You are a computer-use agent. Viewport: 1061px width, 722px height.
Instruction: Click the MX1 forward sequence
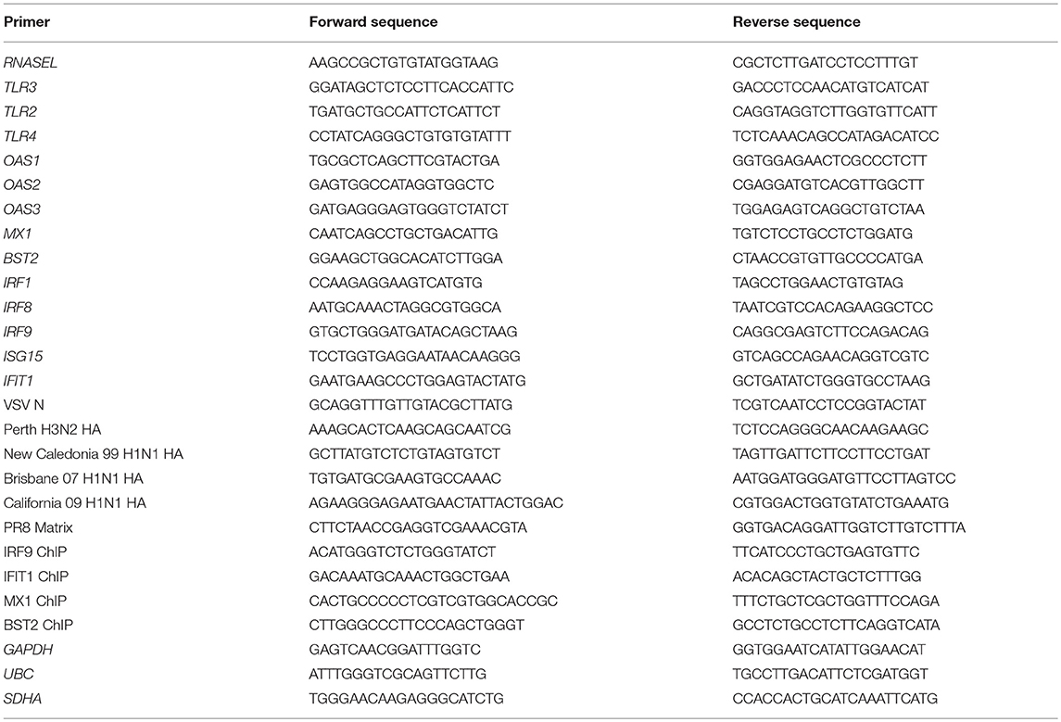click(x=403, y=234)
